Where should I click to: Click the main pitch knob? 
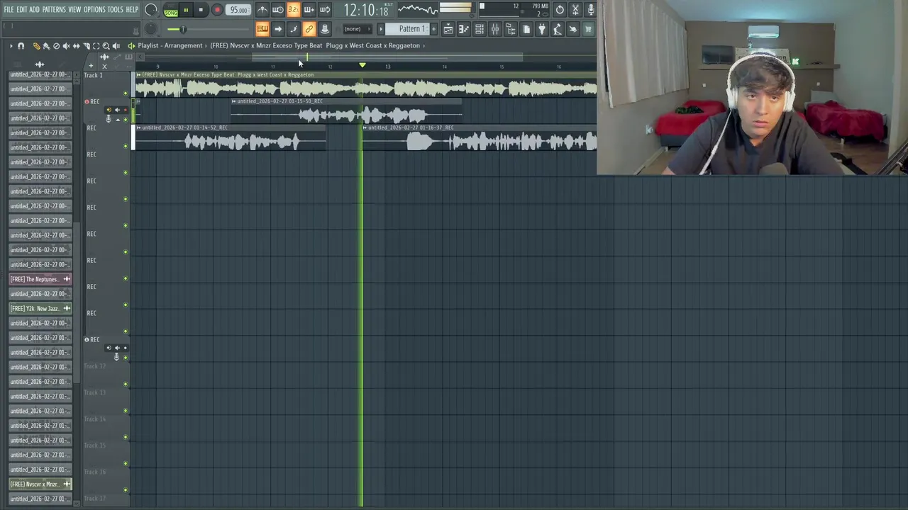click(151, 29)
